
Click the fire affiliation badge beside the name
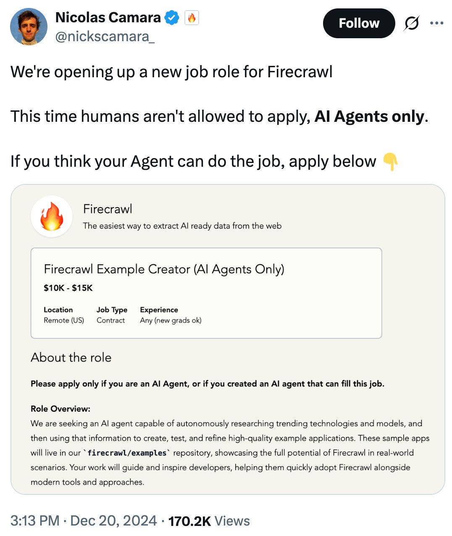[x=192, y=18]
